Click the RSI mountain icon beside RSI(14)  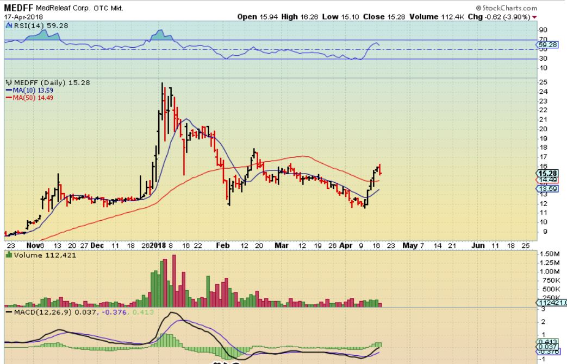9,25
